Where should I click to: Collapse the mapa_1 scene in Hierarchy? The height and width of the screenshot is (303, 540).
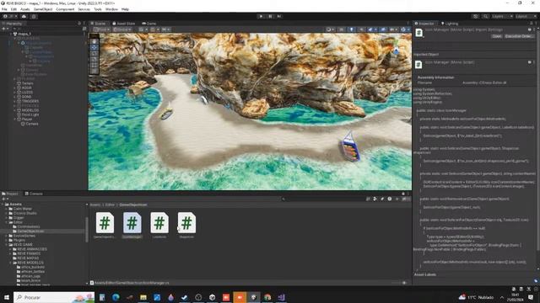10,34
